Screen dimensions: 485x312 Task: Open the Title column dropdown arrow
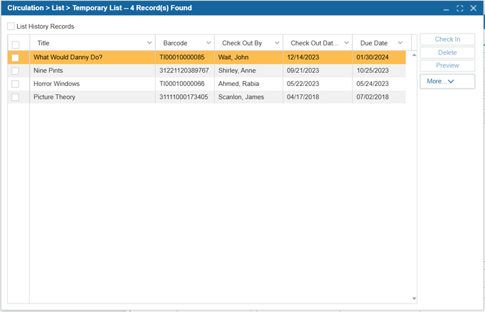point(149,43)
